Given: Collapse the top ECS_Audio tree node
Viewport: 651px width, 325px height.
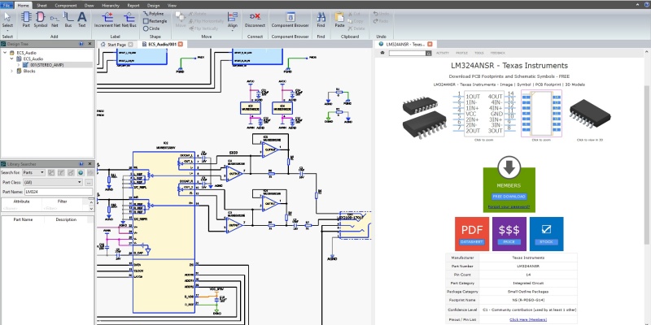Looking at the screenshot, I should (x=6, y=53).
